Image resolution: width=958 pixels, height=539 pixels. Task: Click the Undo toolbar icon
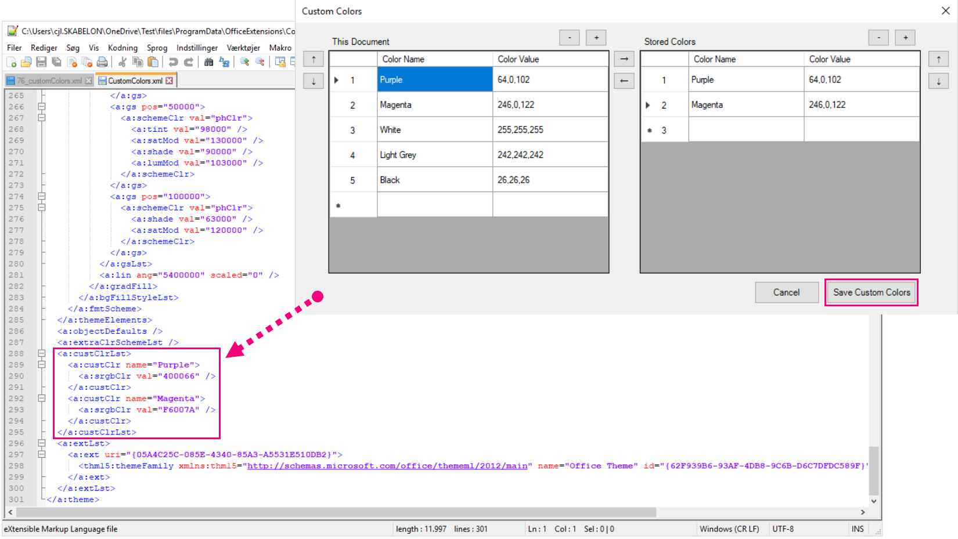(173, 62)
